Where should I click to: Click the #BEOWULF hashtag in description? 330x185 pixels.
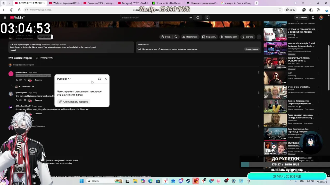(46, 44)
